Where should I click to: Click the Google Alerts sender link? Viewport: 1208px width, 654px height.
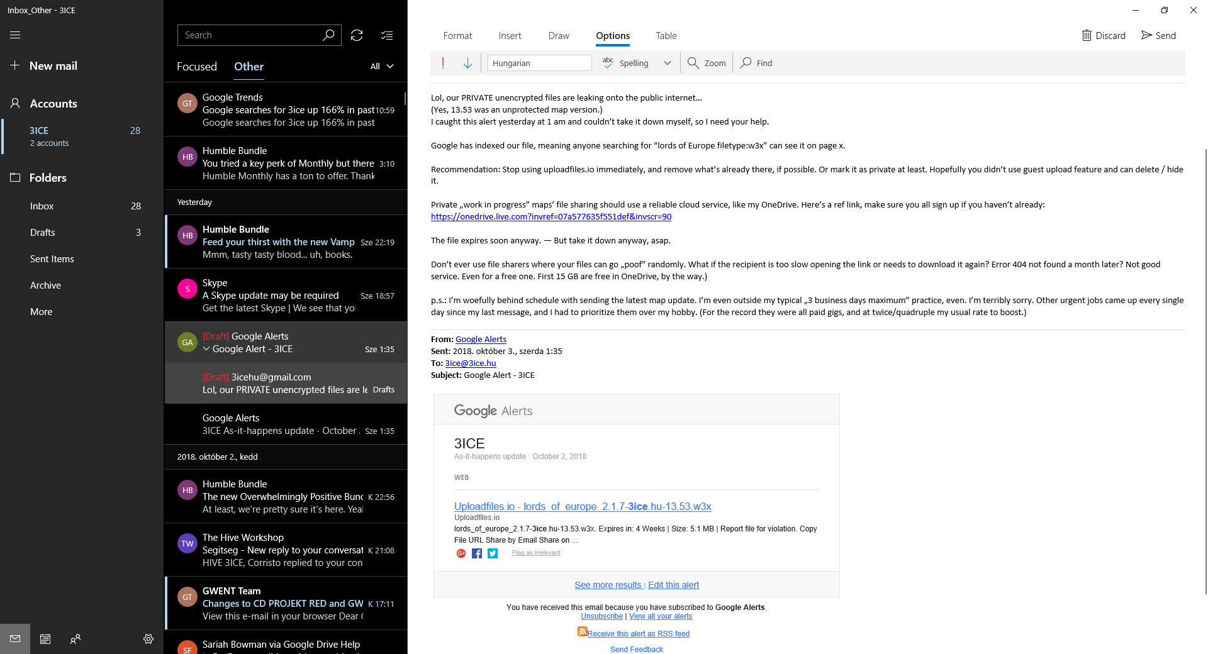pos(481,340)
